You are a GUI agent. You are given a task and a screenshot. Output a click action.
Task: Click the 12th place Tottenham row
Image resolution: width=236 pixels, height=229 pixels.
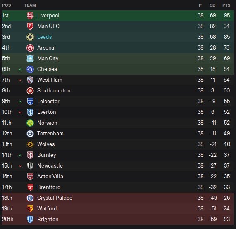pyautogui.click(x=118, y=133)
